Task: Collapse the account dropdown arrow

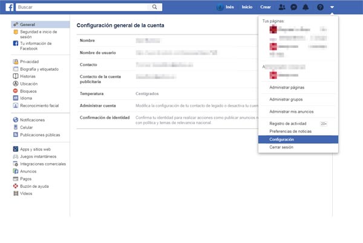Action: [x=332, y=7]
